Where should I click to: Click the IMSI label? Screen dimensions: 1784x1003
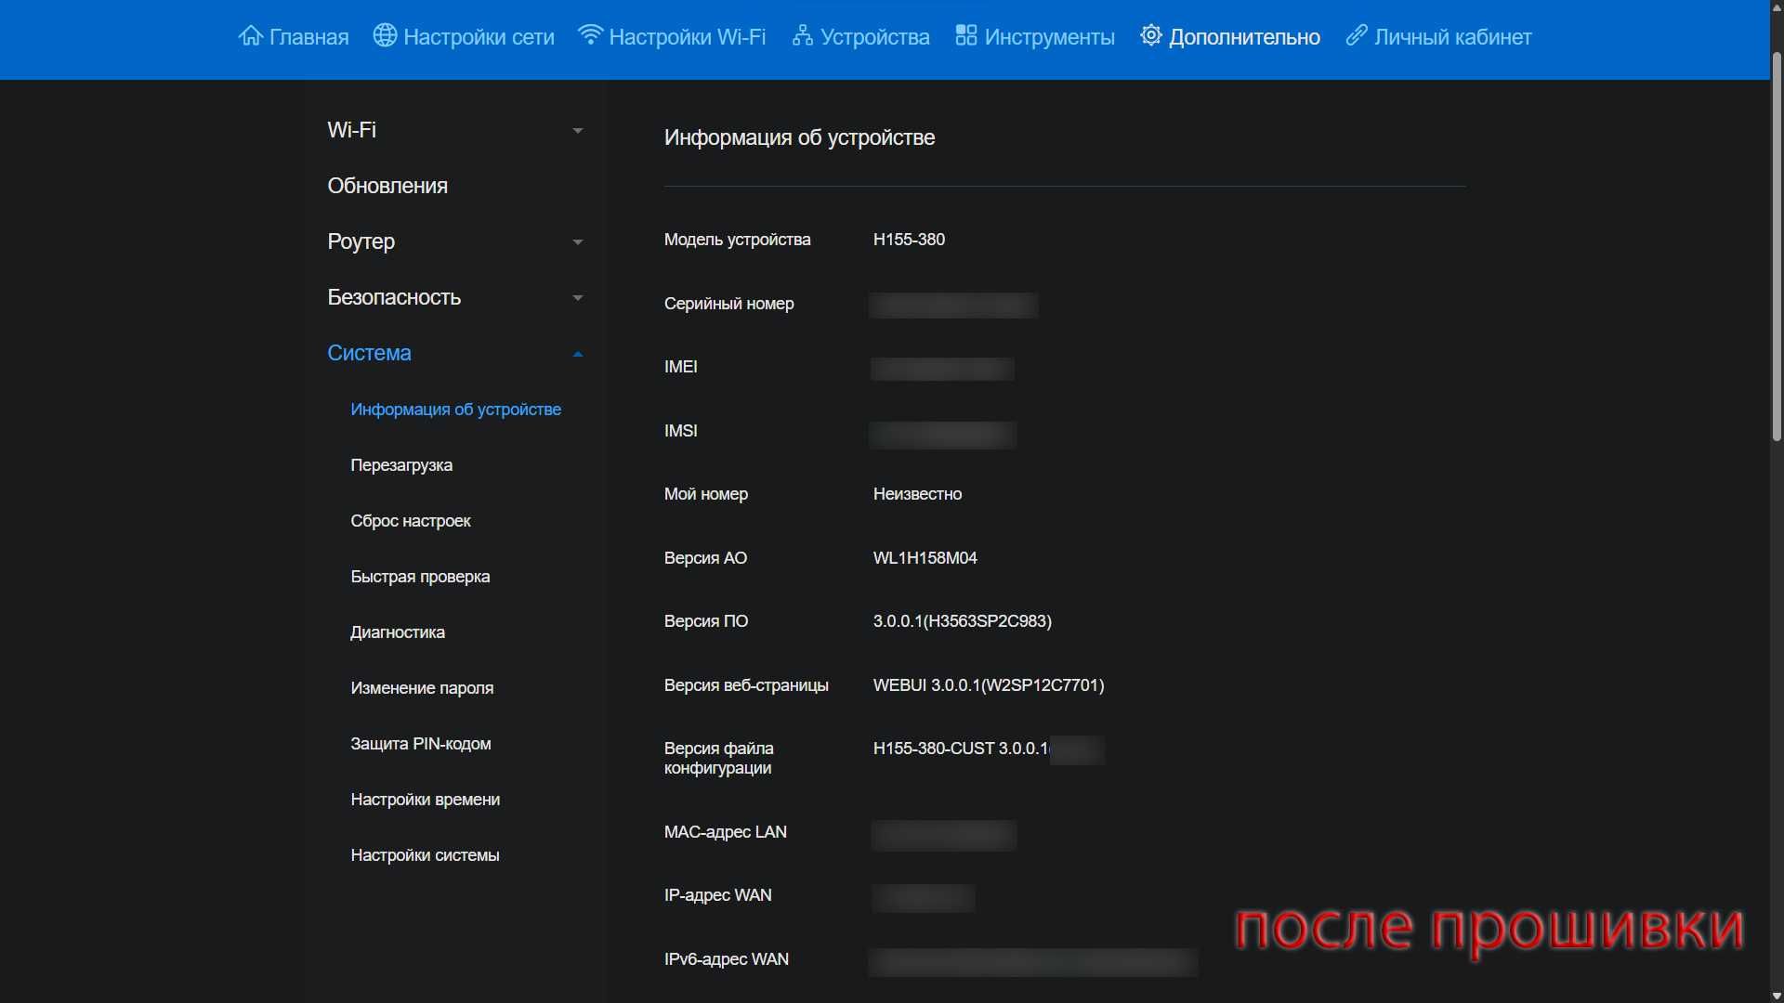681,431
